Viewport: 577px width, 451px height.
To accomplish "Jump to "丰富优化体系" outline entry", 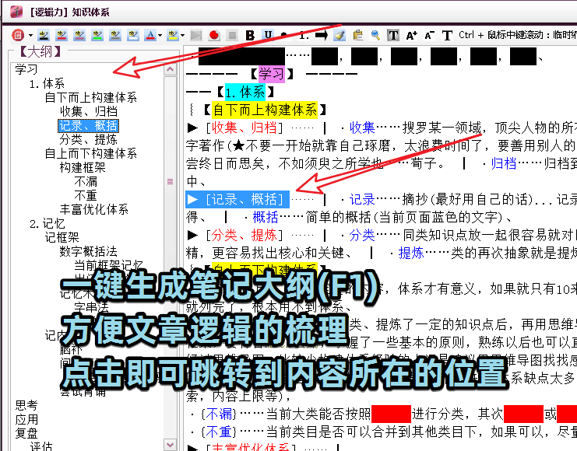I will (94, 209).
